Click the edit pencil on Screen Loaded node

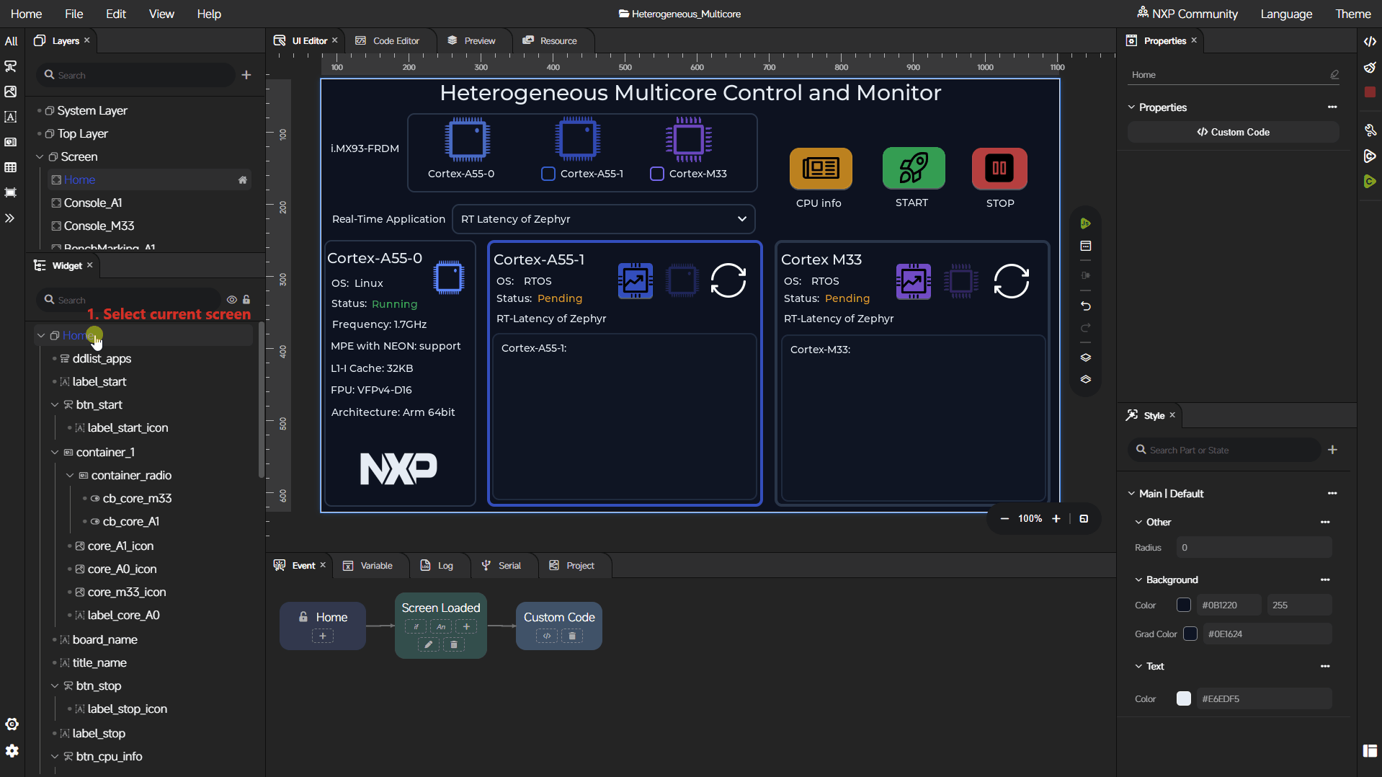pos(428,645)
